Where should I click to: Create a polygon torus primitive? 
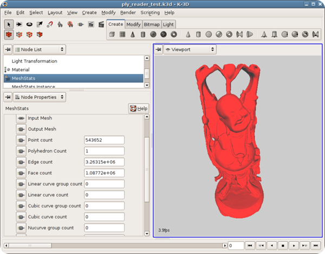click(x=174, y=34)
